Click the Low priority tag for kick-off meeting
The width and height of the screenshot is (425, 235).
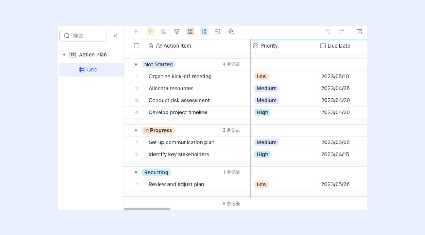point(262,77)
